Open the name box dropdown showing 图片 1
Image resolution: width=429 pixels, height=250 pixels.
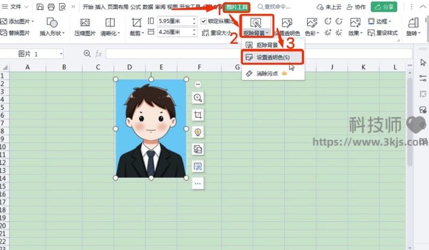click(x=61, y=54)
